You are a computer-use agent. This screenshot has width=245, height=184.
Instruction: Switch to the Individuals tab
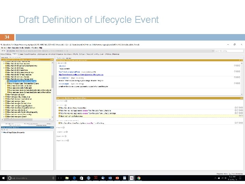68,54
